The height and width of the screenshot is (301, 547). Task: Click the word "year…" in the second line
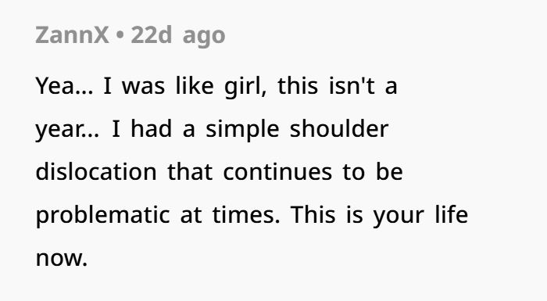(67, 131)
